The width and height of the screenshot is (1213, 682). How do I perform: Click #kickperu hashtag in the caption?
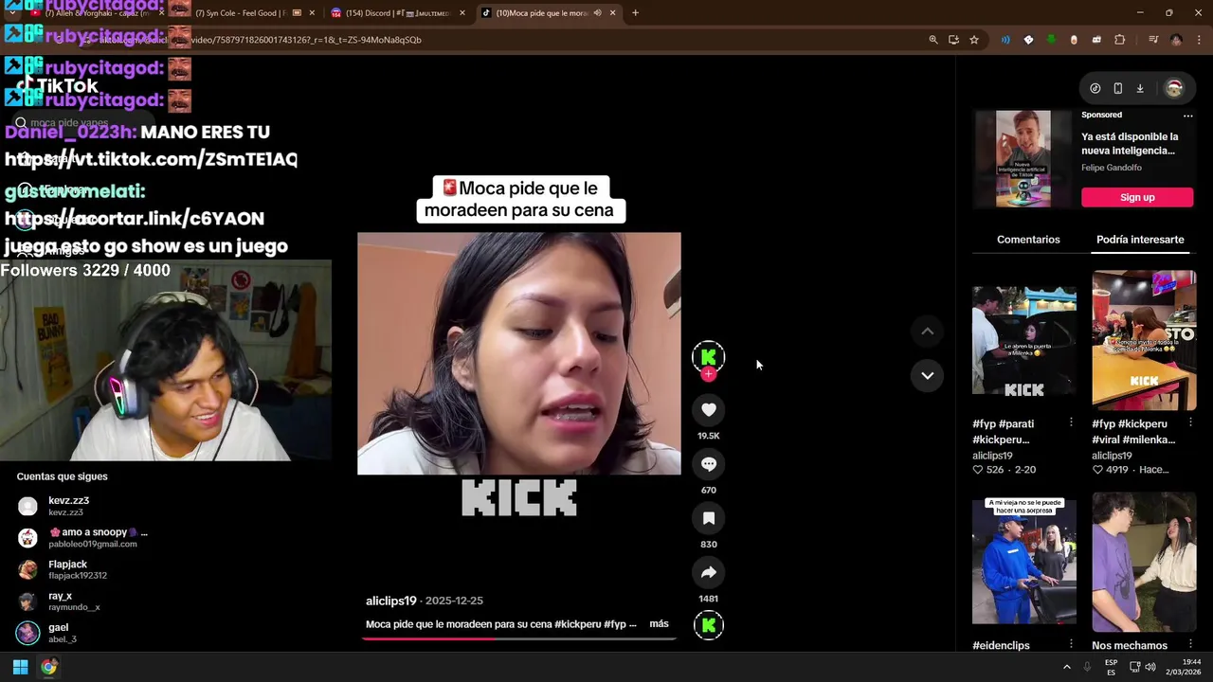578,624
